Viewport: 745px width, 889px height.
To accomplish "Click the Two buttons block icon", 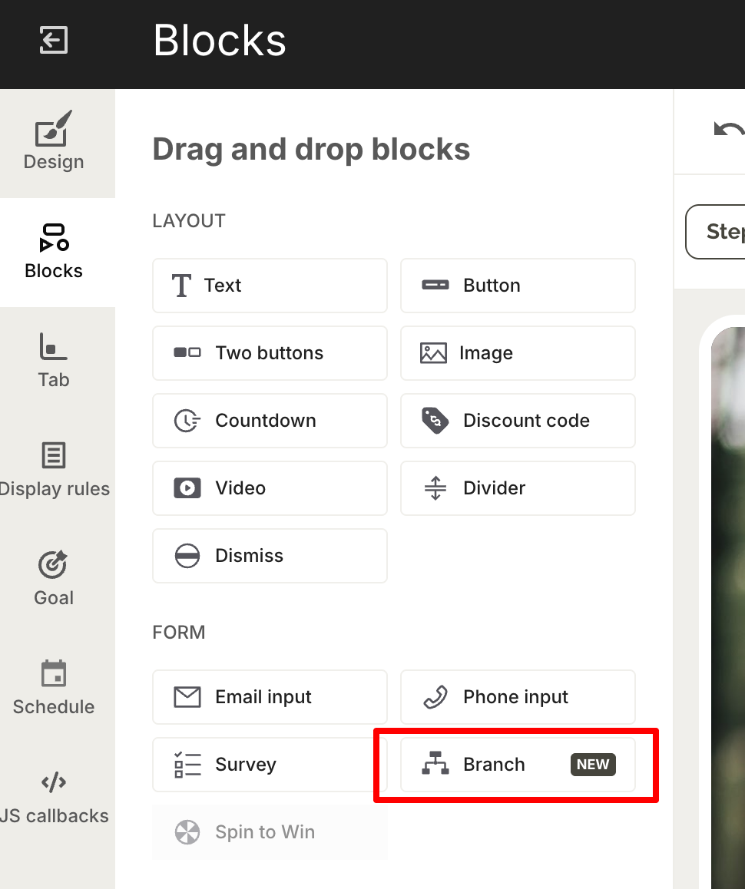I will pyautogui.click(x=187, y=353).
